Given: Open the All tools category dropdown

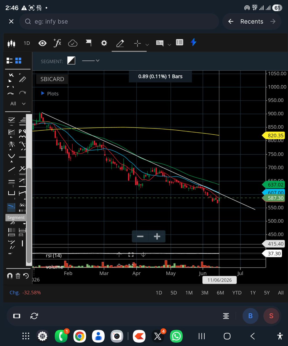Looking at the screenshot, I should click(18, 104).
